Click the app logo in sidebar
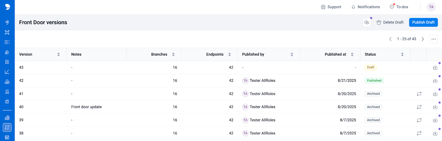This screenshot has height=141, width=442. click(x=7, y=7)
